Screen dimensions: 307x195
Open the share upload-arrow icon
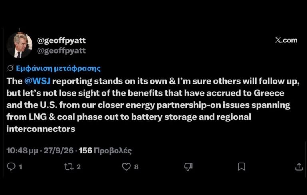pyautogui.click(x=299, y=167)
